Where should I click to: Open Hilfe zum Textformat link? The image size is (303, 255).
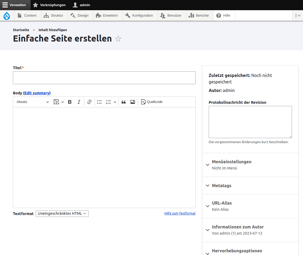coord(180,213)
